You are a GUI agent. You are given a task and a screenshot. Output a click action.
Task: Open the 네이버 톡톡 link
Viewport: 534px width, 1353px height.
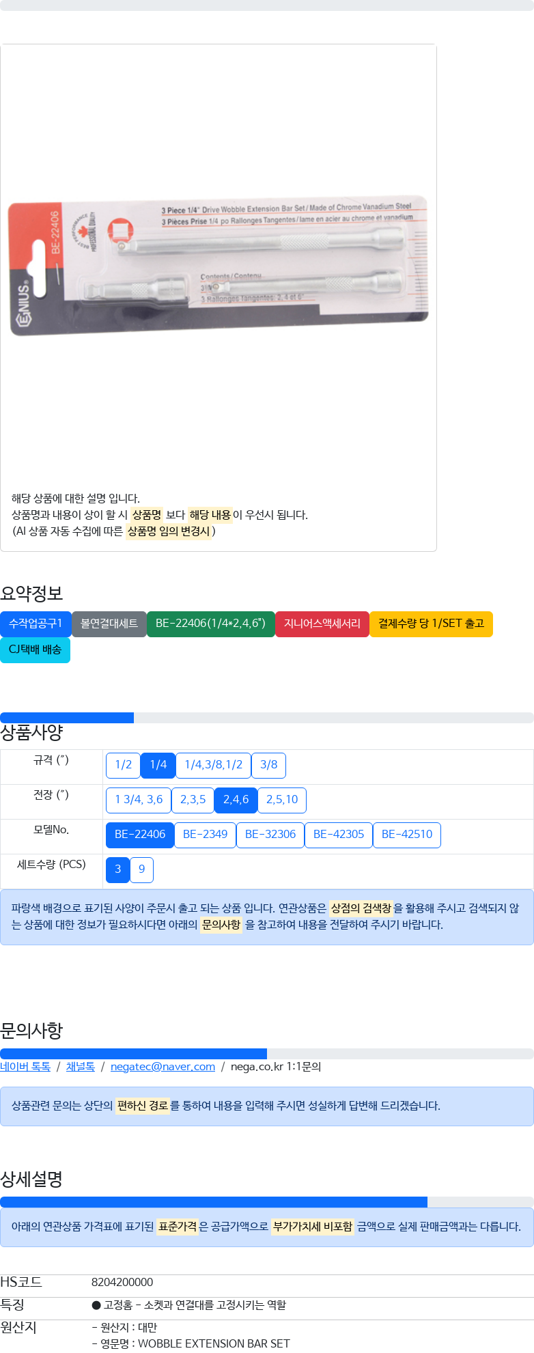tap(25, 1067)
